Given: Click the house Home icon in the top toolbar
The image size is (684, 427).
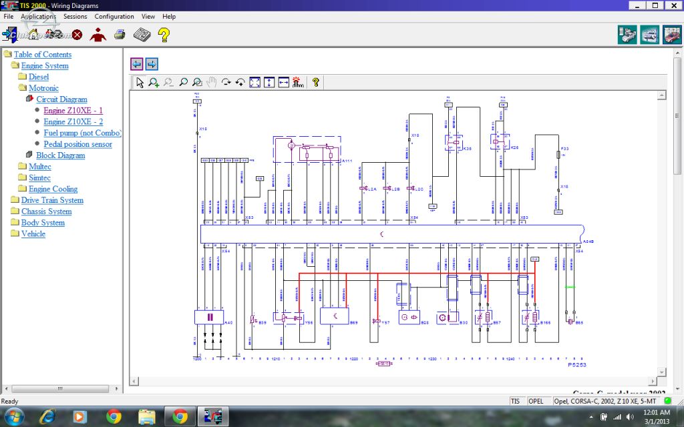Looking at the screenshot, I should 33,35.
